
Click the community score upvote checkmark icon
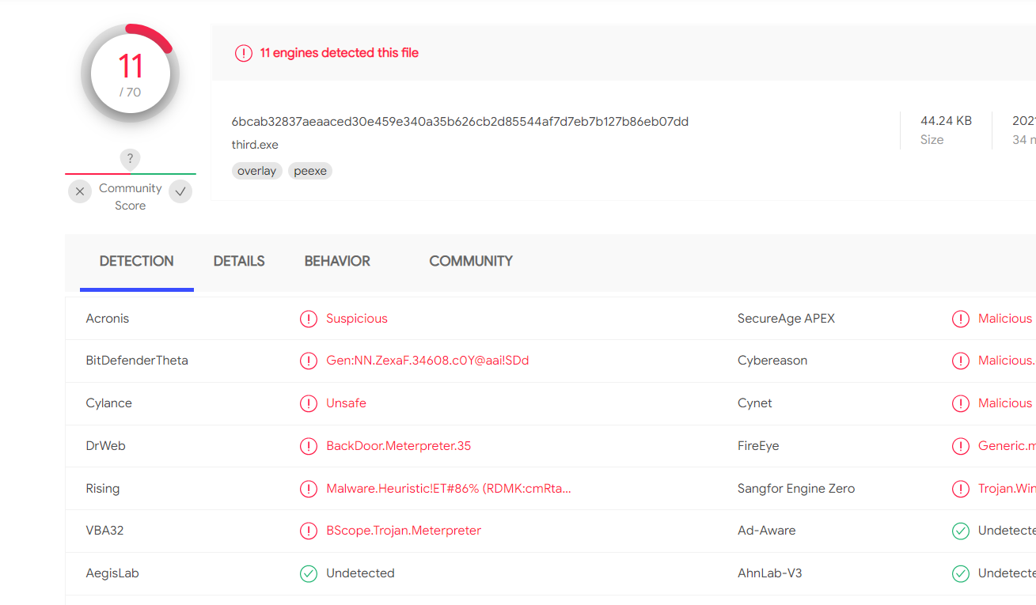pos(180,191)
